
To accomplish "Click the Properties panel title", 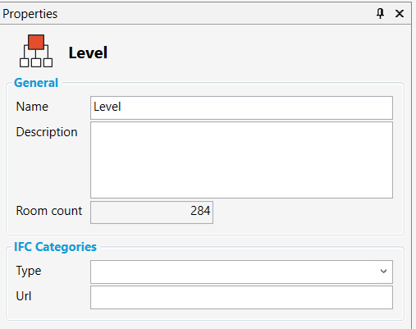I will pos(30,14).
